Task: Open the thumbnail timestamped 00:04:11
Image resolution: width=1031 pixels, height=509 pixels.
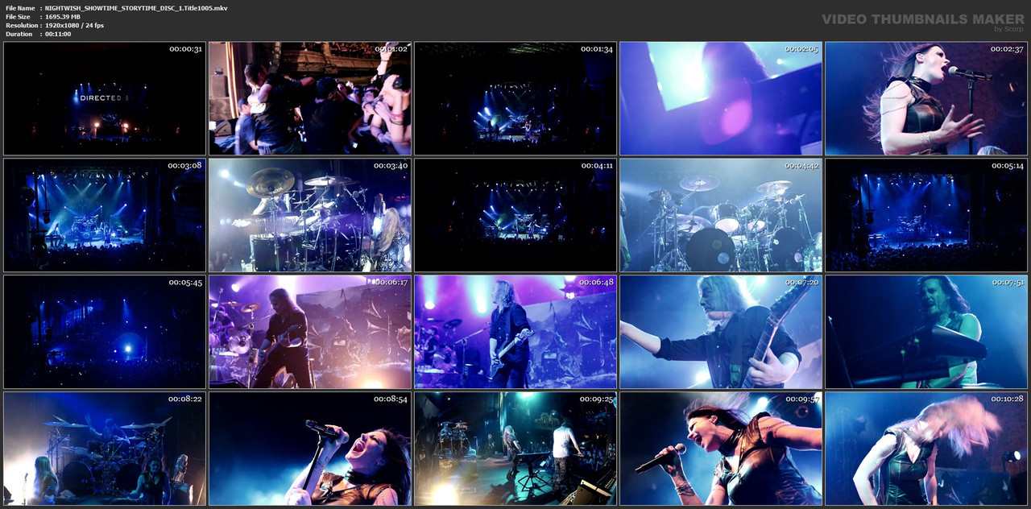Action: click(x=515, y=215)
